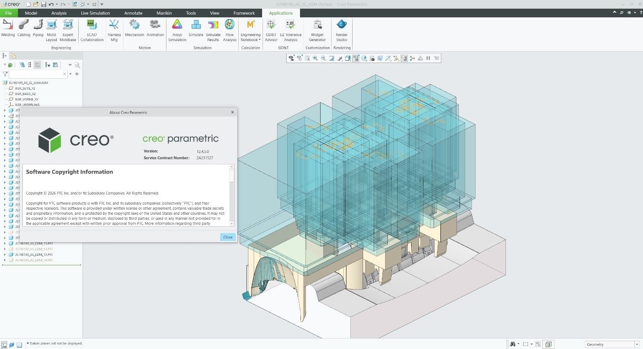Click the New file icon in quick access
643x349 pixels.
pos(28,4)
